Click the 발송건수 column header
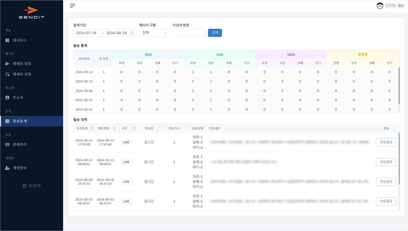 coord(174,128)
